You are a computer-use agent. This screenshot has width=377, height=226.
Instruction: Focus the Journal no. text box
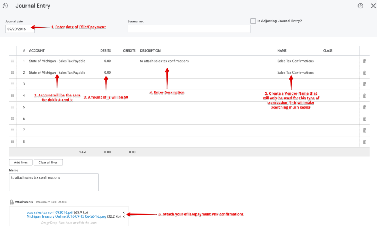click(189, 29)
